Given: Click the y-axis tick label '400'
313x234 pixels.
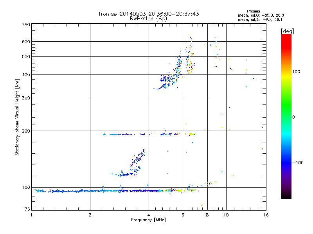Looking at the screenshot, I should coord(26,75).
